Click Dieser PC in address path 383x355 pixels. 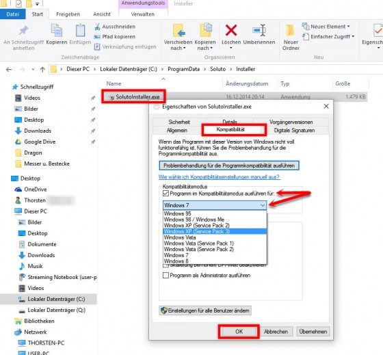[x=78, y=69]
